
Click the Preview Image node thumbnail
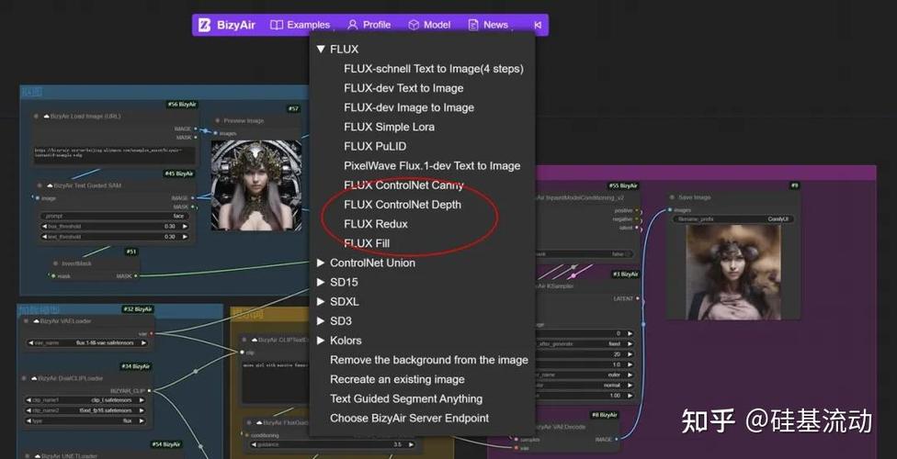pyautogui.click(x=256, y=185)
